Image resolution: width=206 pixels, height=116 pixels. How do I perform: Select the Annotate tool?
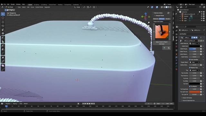(x=3, y=38)
